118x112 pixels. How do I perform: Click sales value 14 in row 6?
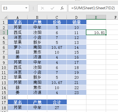click(76, 47)
